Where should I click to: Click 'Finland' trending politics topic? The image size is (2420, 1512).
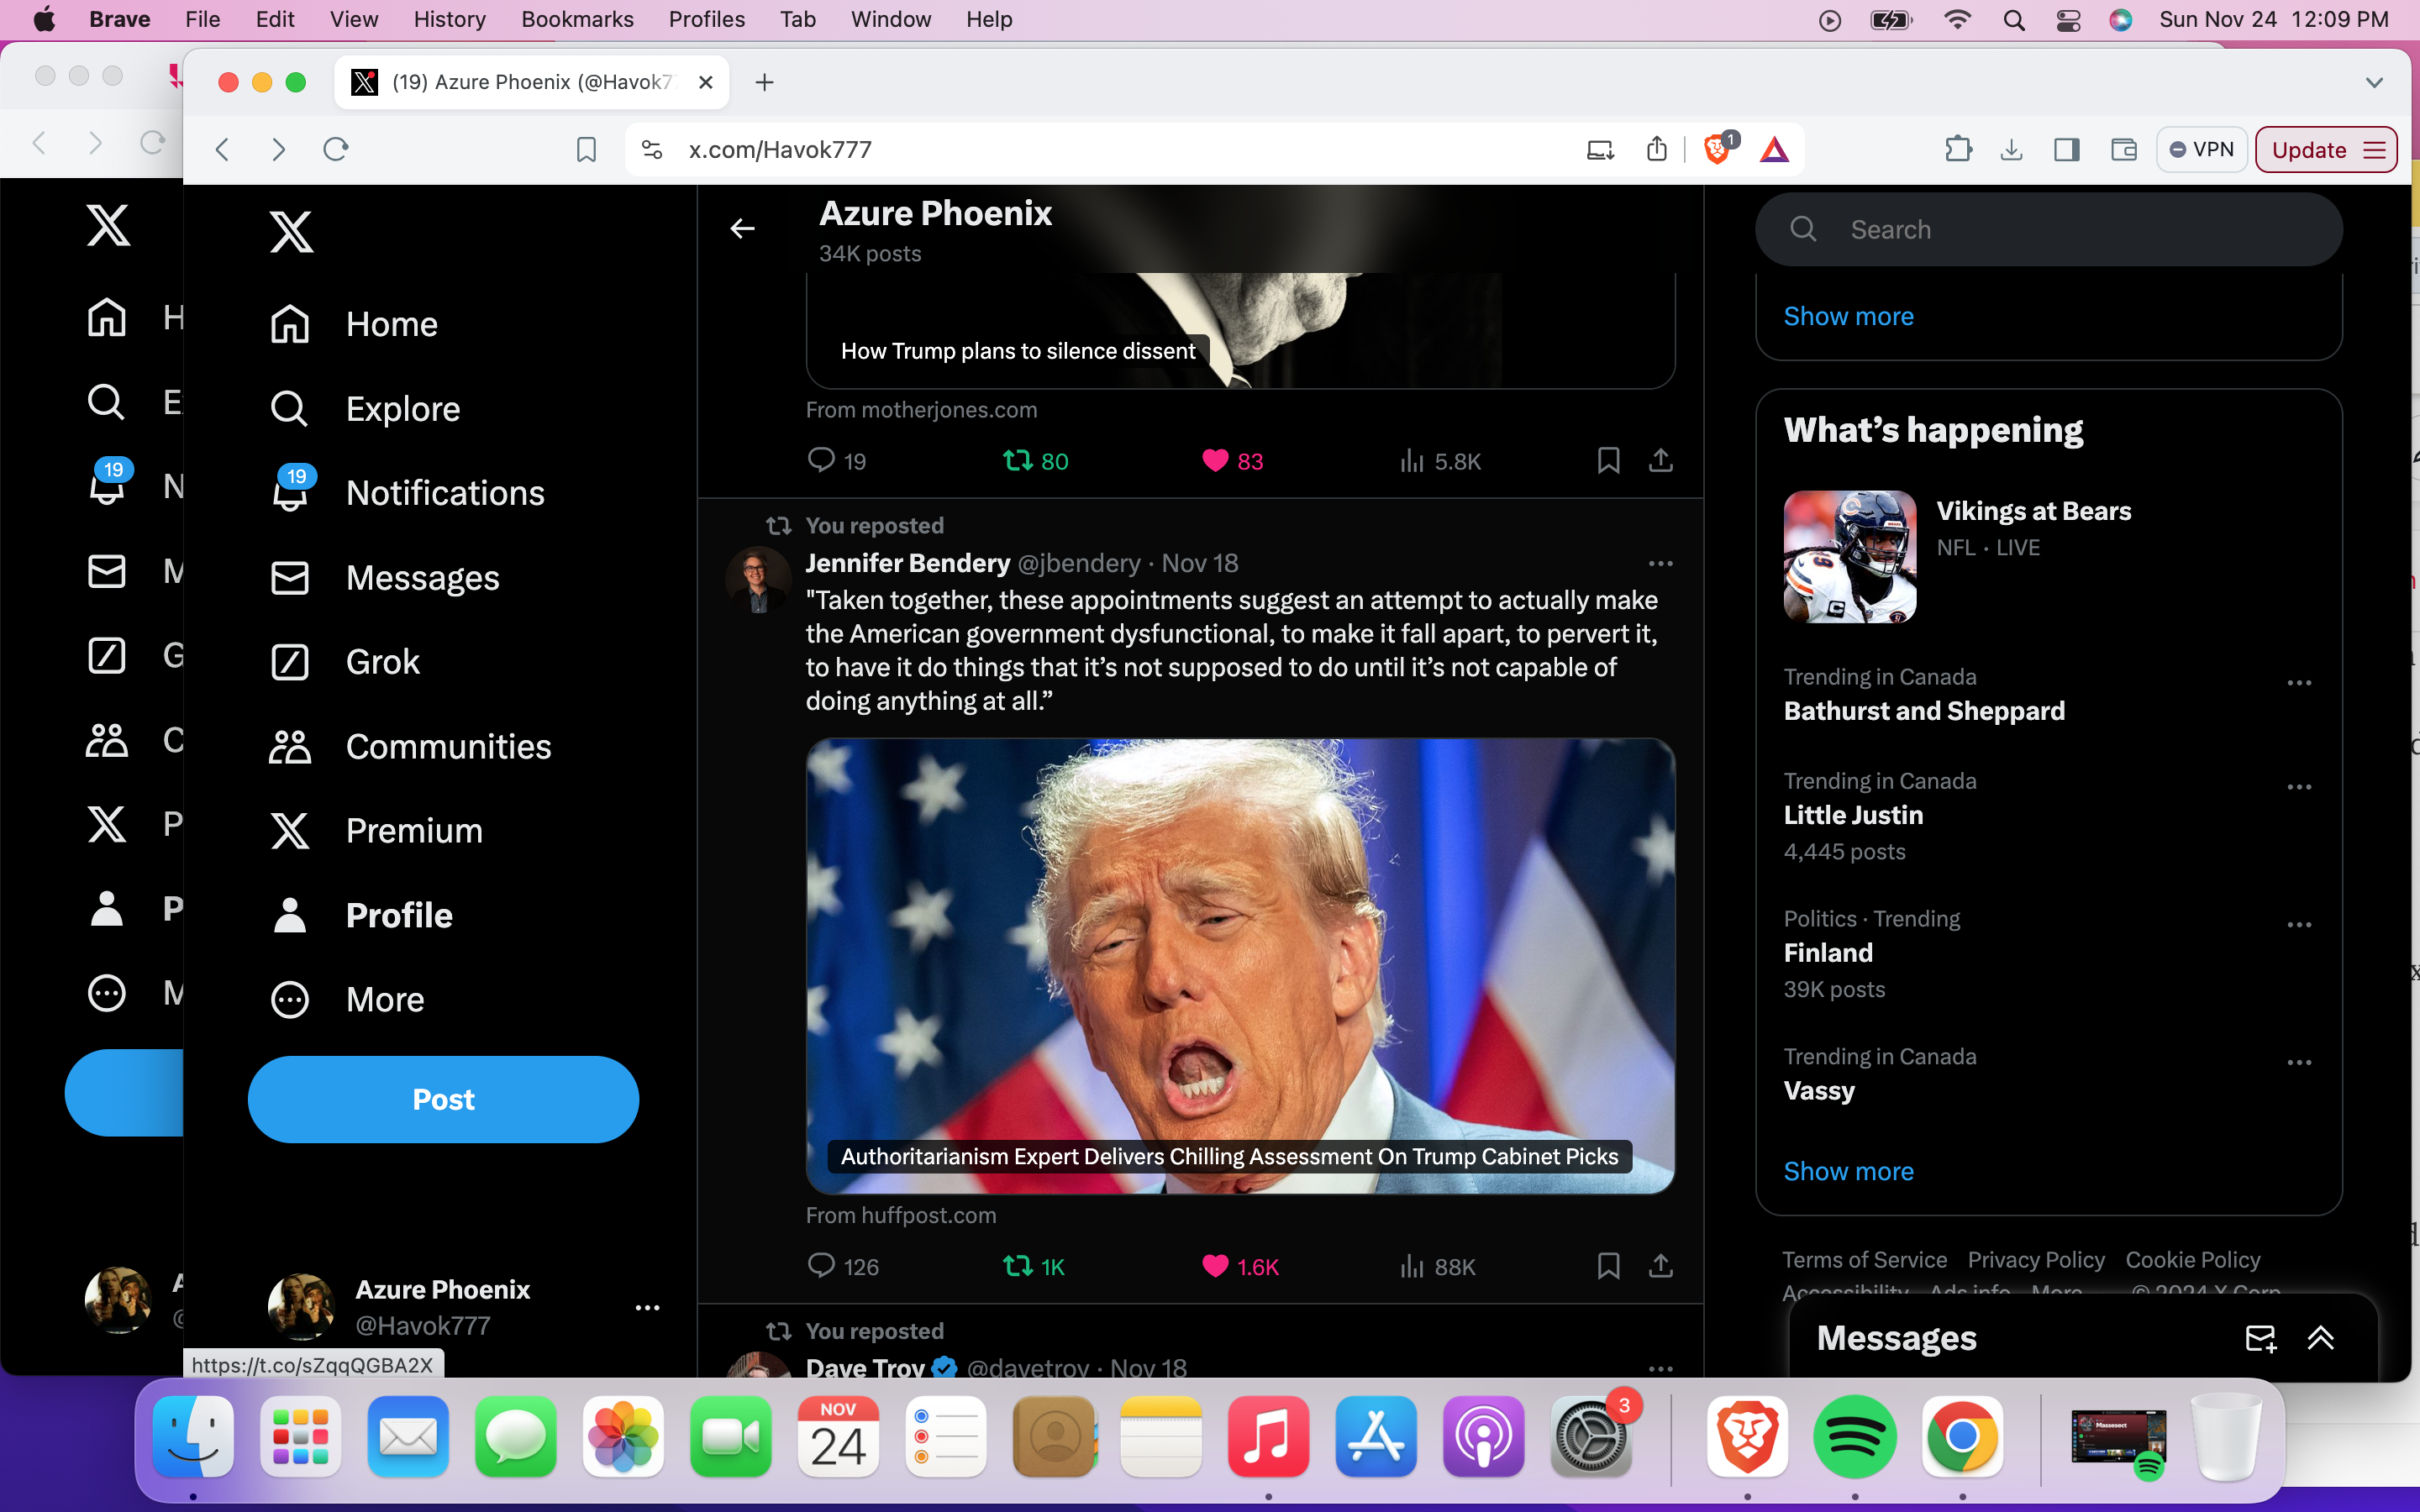1829,953
